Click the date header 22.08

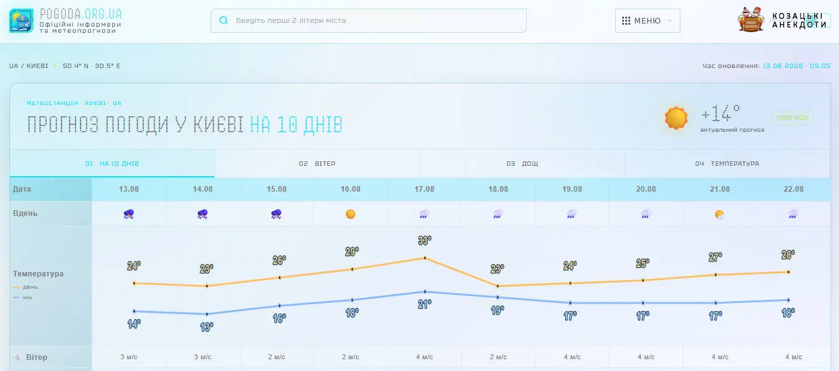[x=793, y=189]
